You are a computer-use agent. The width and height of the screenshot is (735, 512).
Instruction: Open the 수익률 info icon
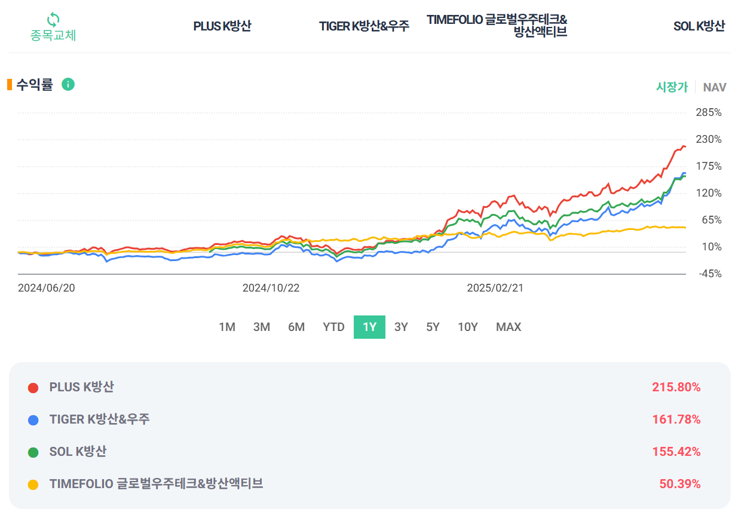tap(68, 84)
